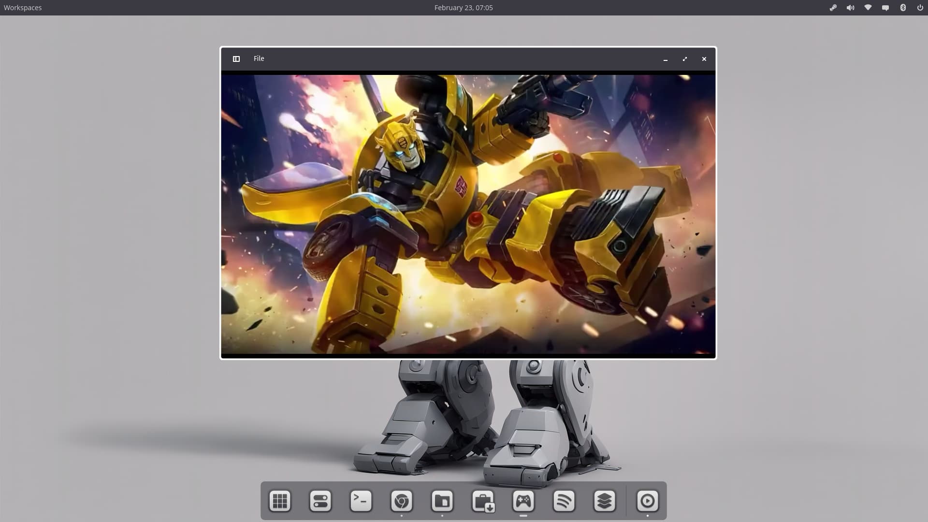Close the video player window
Image resolution: width=928 pixels, height=522 pixels.
(x=704, y=59)
